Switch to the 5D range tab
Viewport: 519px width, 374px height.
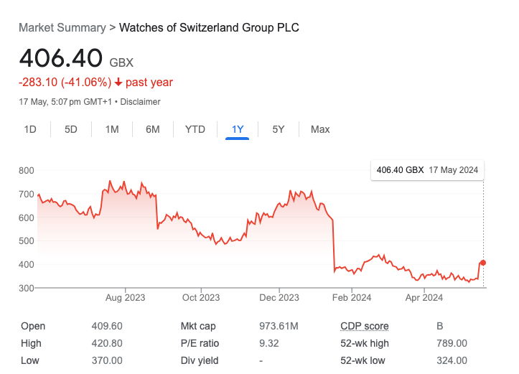click(x=71, y=129)
